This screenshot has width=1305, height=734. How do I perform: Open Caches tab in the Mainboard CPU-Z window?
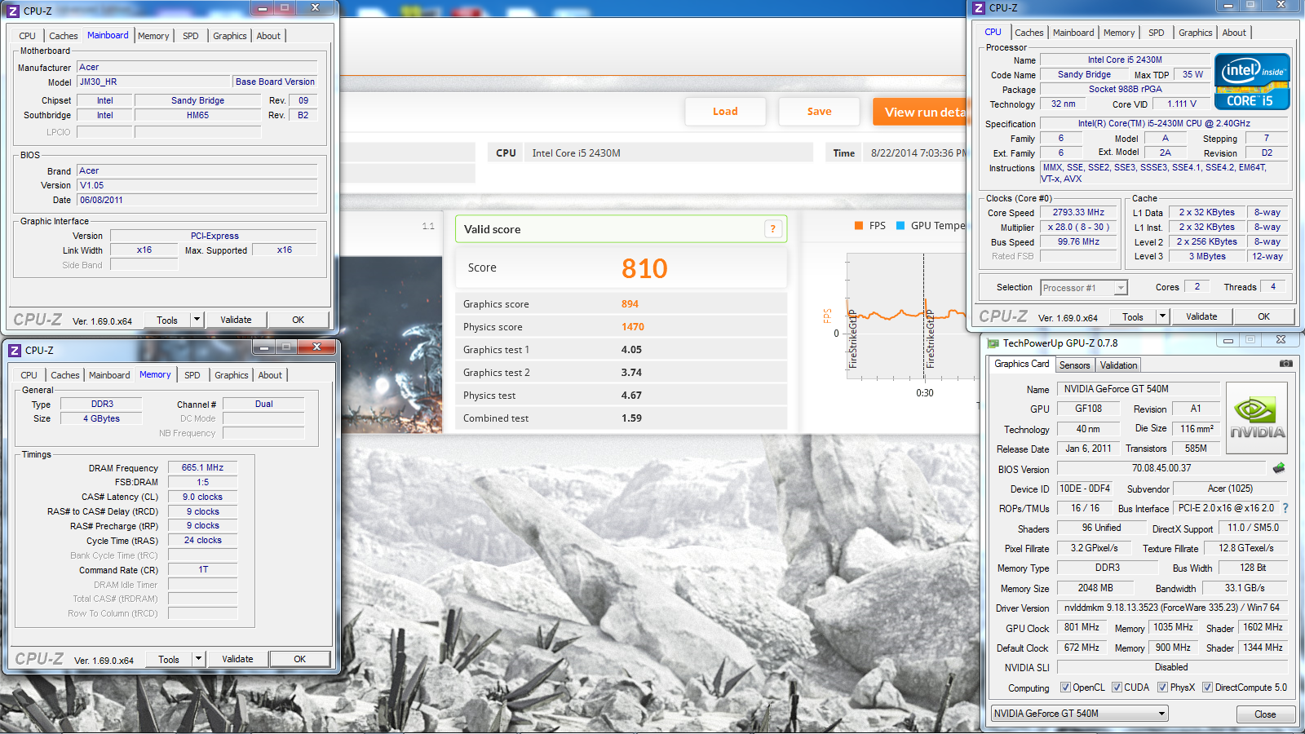(63, 36)
